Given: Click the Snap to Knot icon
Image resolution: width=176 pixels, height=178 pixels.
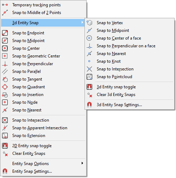Looking at the screenshot, I should (x=89, y=61).
